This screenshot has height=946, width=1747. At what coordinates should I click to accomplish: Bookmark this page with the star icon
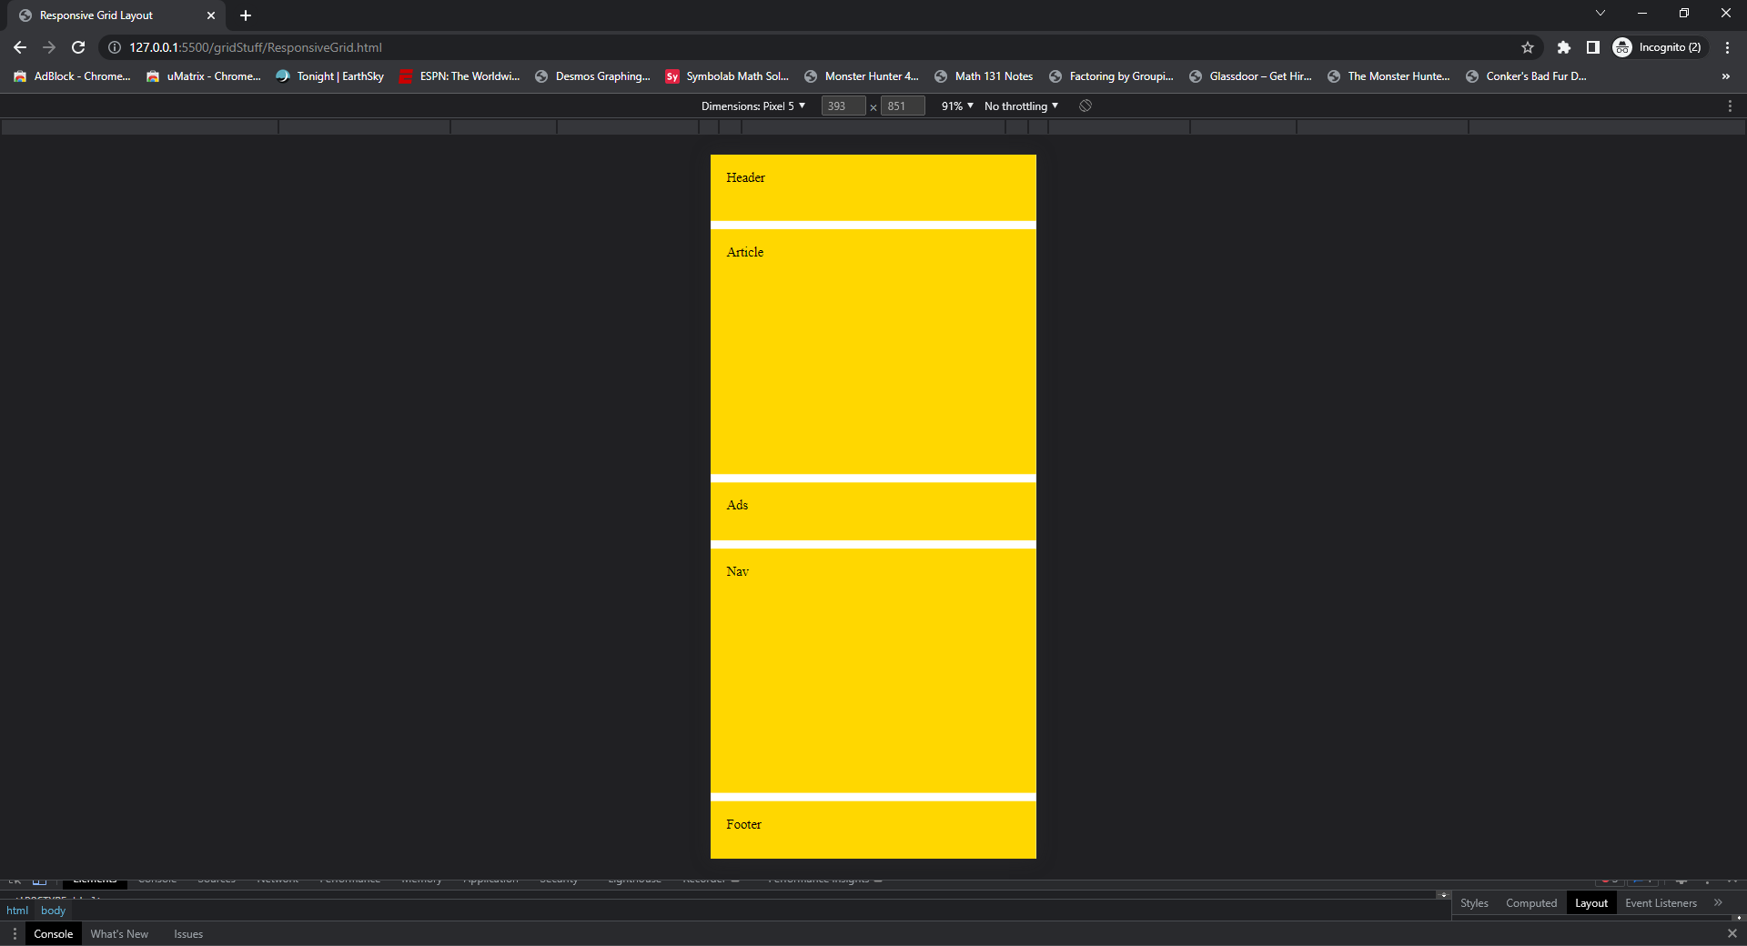[x=1528, y=47]
